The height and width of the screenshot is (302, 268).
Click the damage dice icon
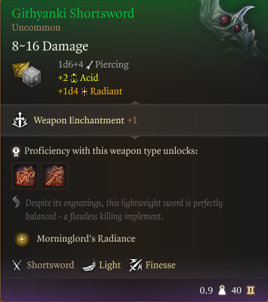26,73
